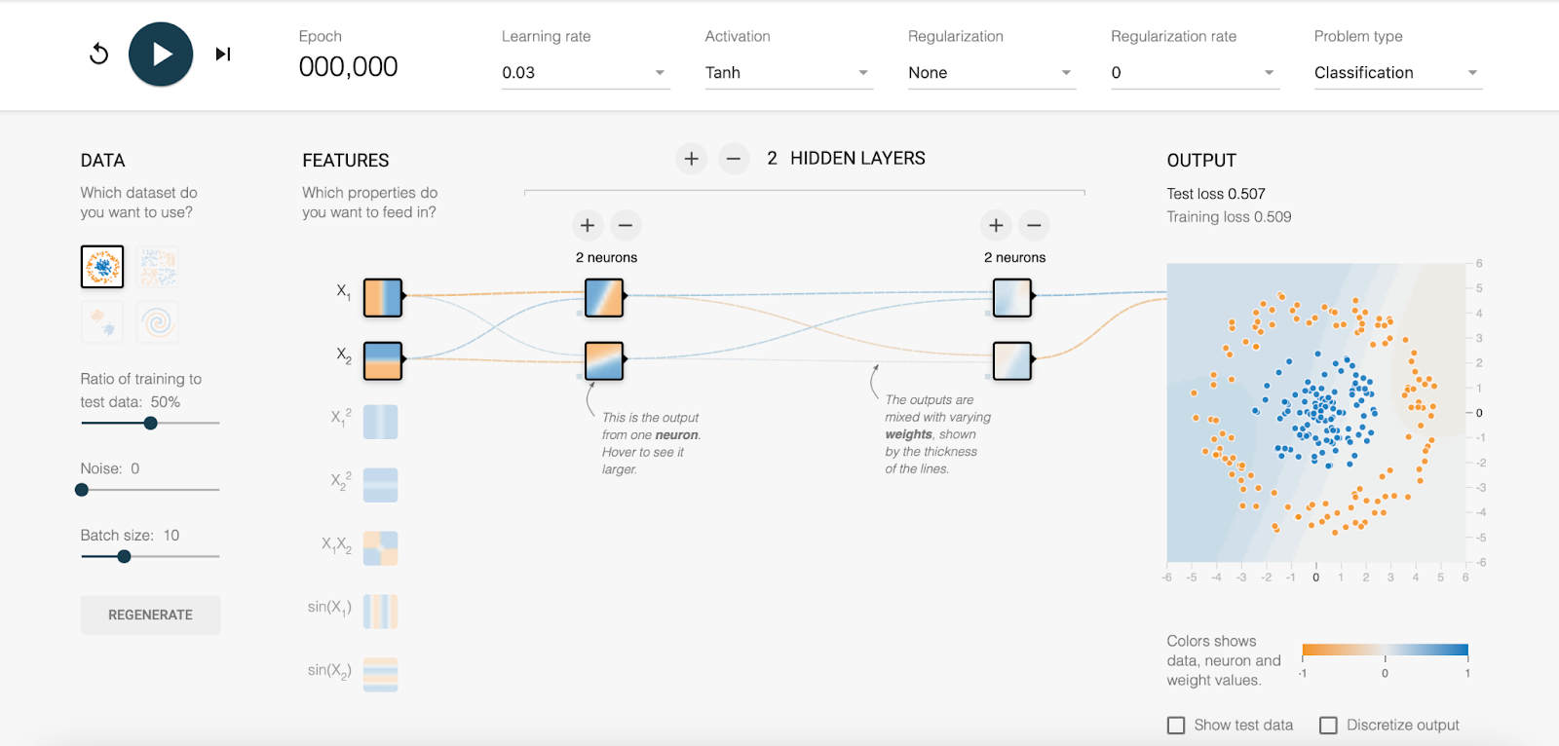Enable the X1X2 product feature
The image size is (1559, 746).
click(x=381, y=548)
